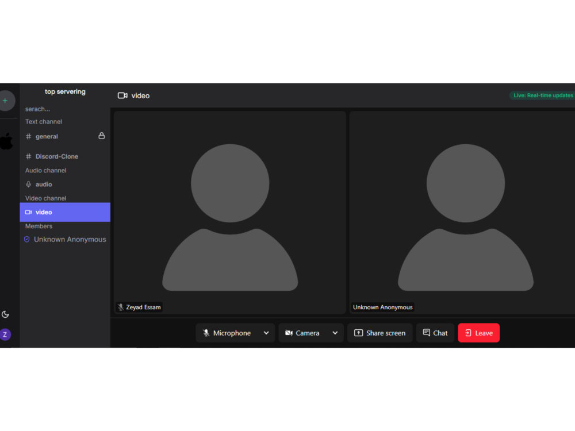Expand the Camera device dropdown

[335, 333]
